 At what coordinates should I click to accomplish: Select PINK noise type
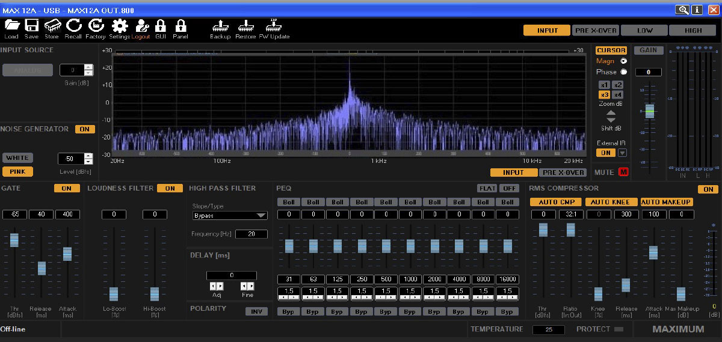(17, 171)
